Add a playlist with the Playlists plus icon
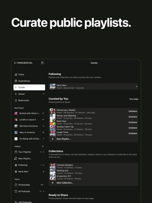This screenshot has height=203, width=152. pyautogui.click(x=43, y=146)
